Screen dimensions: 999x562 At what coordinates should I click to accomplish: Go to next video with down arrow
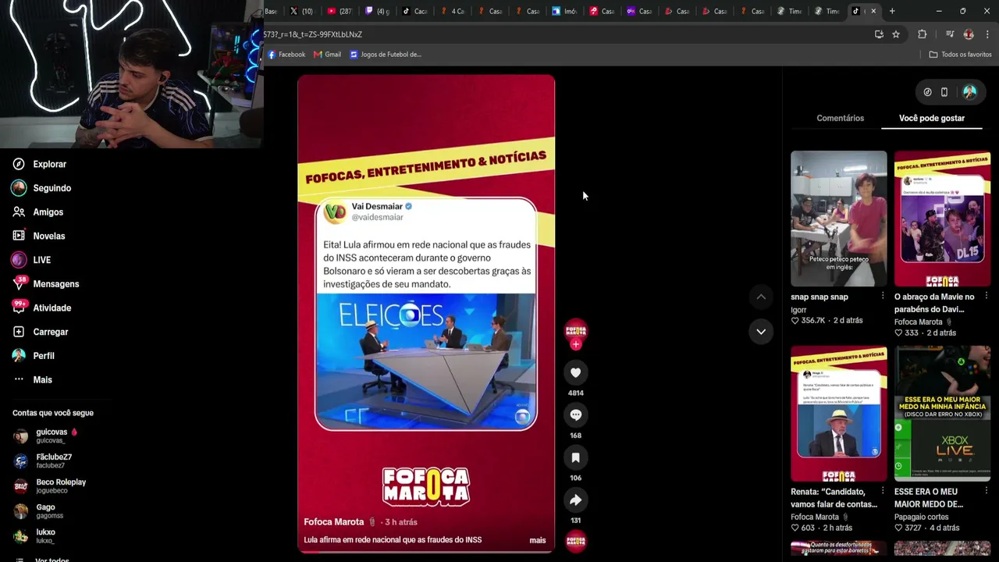pos(761,332)
